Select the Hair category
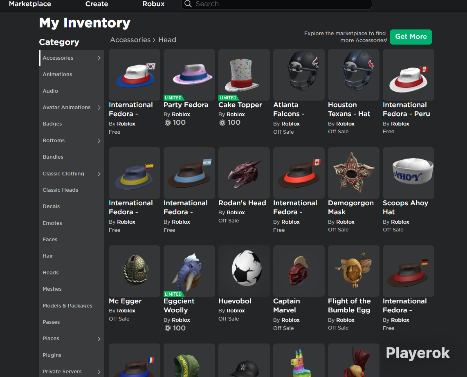The image size is (467, 377). pos(48,256)
